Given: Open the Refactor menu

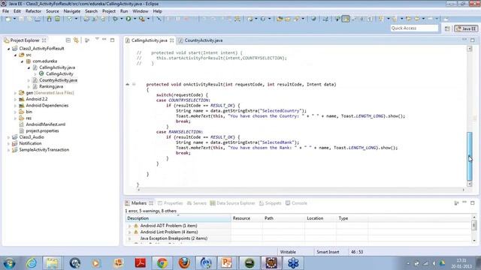Looking at the screenshot, I should 33,11.
